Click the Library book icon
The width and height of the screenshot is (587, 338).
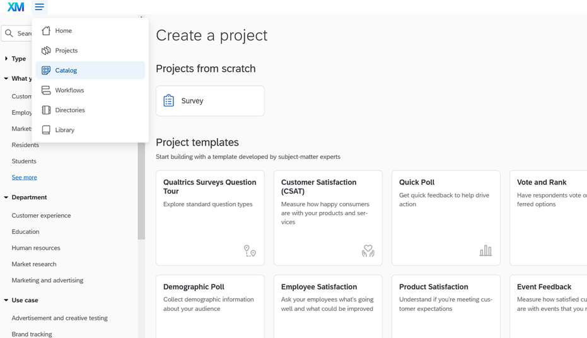pyautogui.click(x=46, y=130)
